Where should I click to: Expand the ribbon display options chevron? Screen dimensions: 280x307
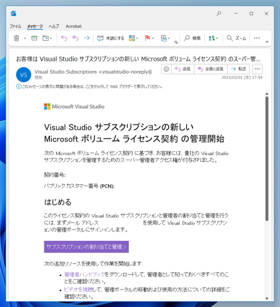[267, 42]
